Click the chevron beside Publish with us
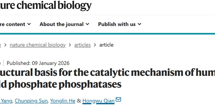Viewport: 215px width, 107px height. point(139,24)
